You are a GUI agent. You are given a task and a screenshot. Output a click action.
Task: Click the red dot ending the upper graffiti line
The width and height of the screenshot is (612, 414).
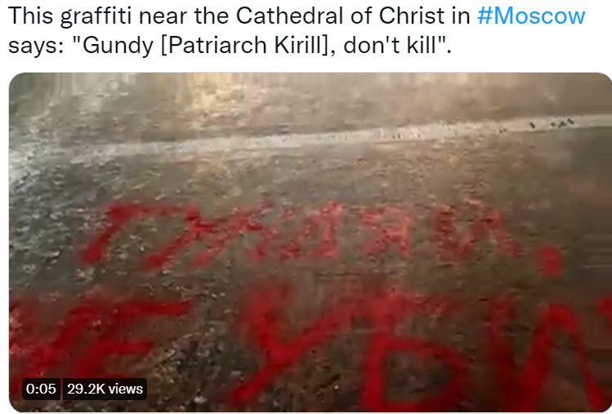click(551, 262)
